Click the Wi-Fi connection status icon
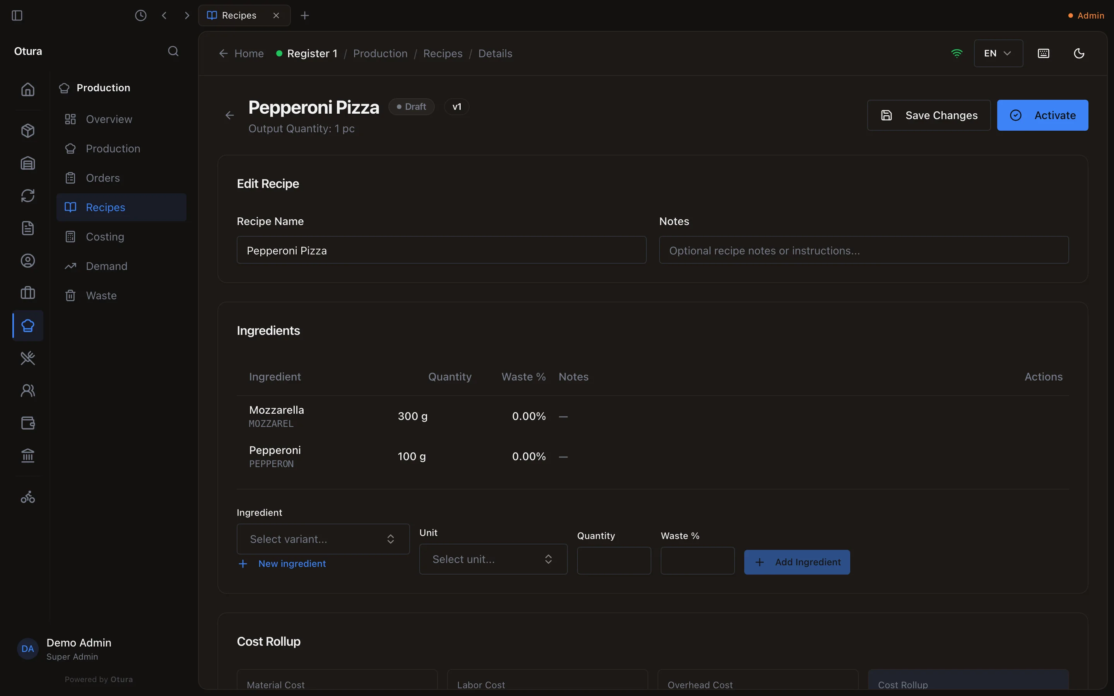The image size is (1114, 696). pos(957,53)
